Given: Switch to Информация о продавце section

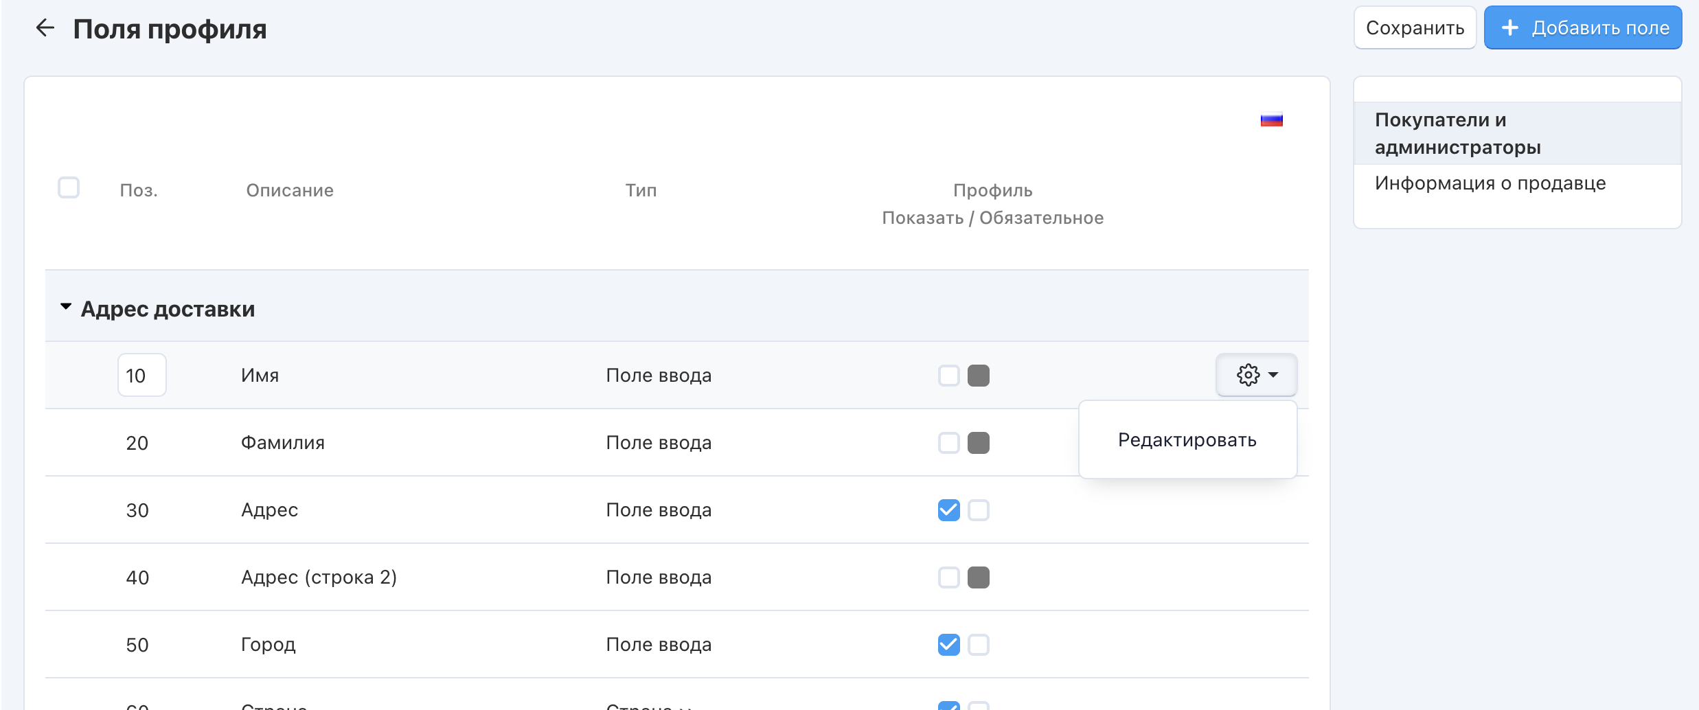Looking at the screenshot, I should pyautogui.click(x=1490, y=183).
